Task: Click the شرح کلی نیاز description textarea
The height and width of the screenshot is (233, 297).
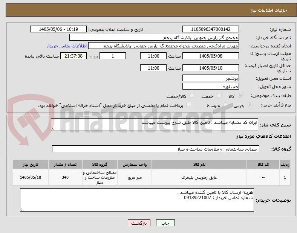Action: [x=155, y=125]
